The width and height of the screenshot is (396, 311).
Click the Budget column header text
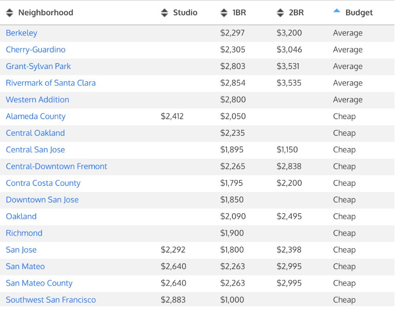click(x=359, y=13)
